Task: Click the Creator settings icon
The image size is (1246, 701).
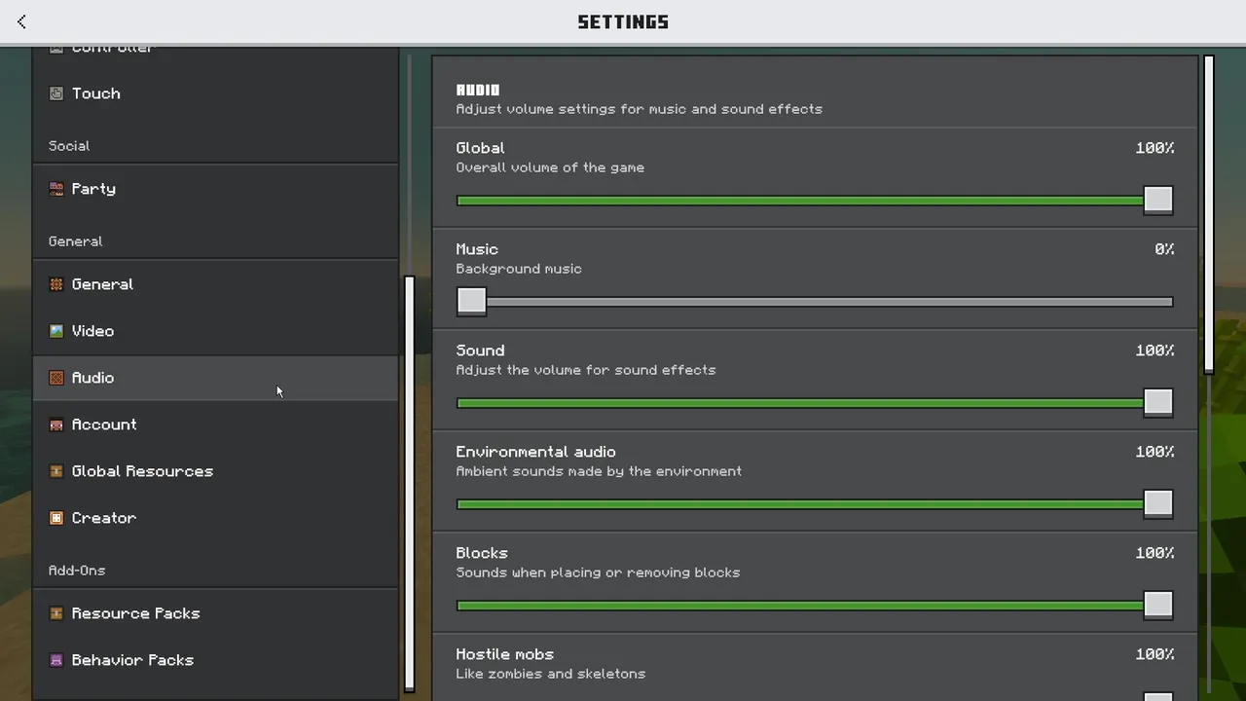Action: click(x=56, y=518)
